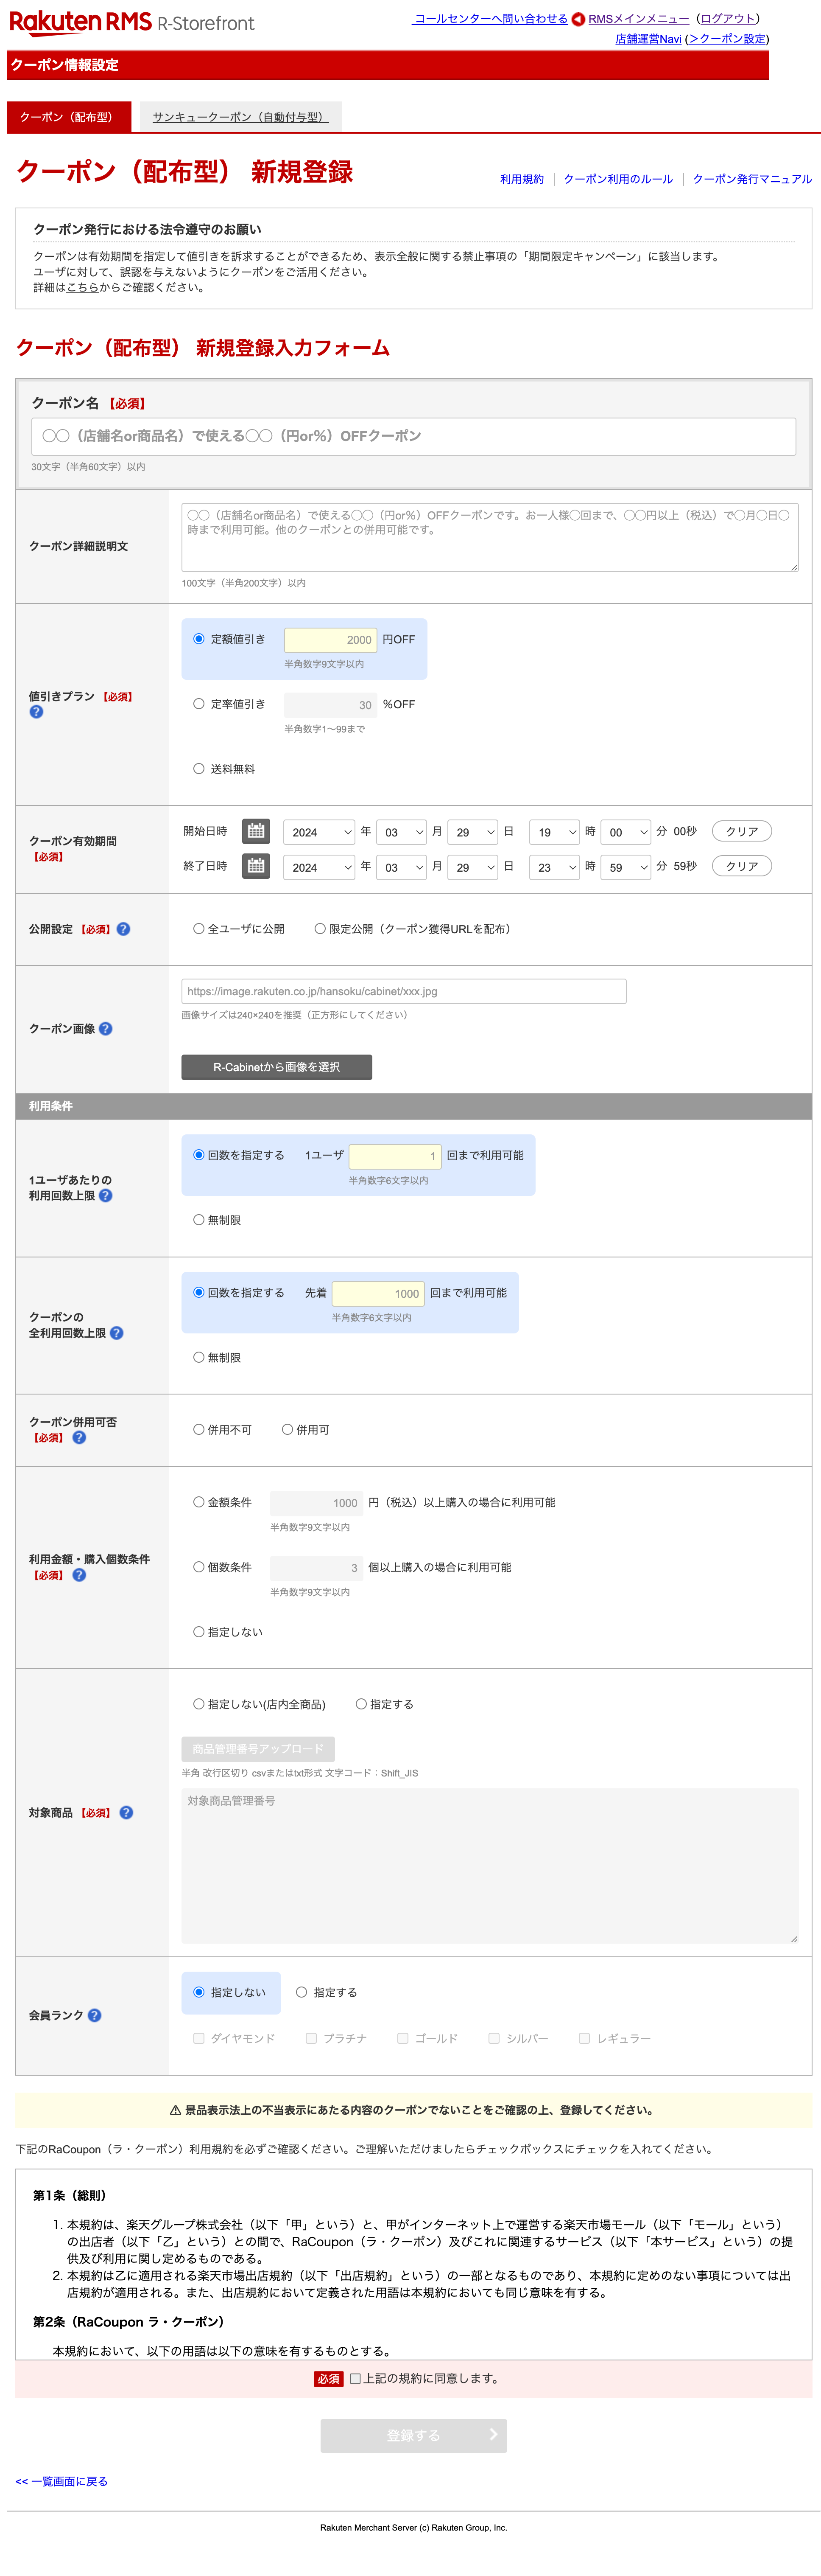Click R-Cabinetから画像を選択 button
Image resolution: width=821 pixels, height=2576 pixels.
(x=276, y=1067)
